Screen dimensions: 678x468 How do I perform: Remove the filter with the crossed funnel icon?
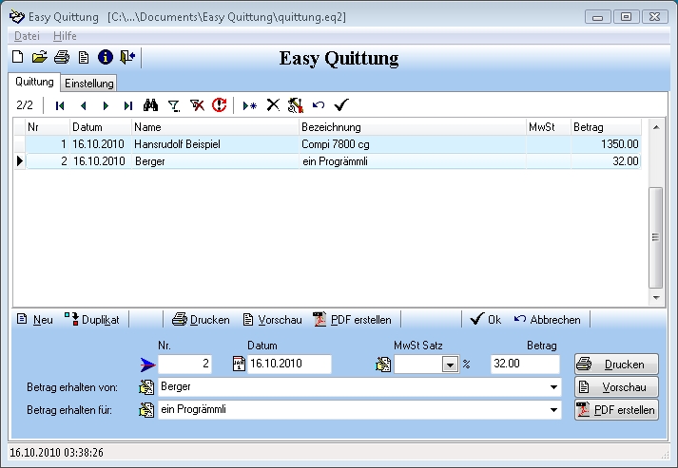coord(197,105)
